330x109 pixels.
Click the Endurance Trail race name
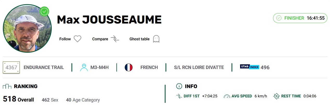(x=44, y=67)
